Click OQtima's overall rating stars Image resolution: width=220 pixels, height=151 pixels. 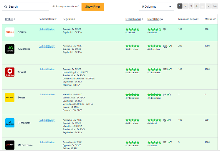click(x=132, y=29)
